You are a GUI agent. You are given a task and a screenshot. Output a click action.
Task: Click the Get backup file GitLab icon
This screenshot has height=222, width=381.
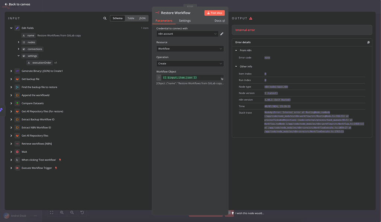coord(17,79)
